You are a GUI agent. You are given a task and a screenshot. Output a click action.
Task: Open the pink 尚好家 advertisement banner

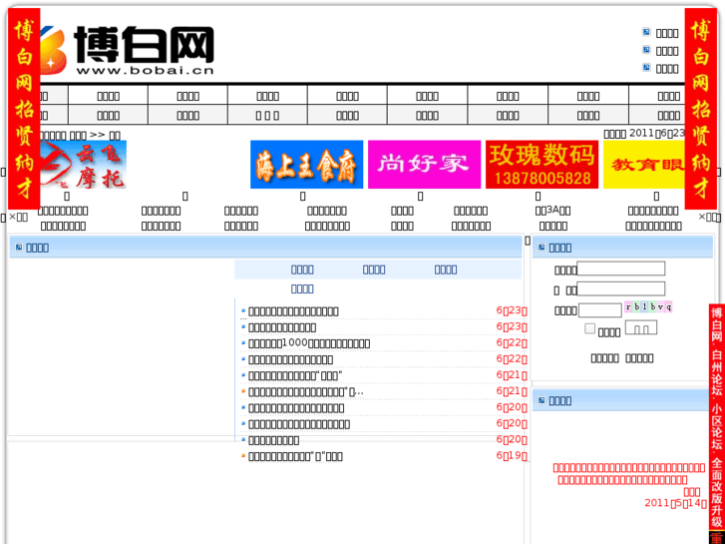coord(424,165)
